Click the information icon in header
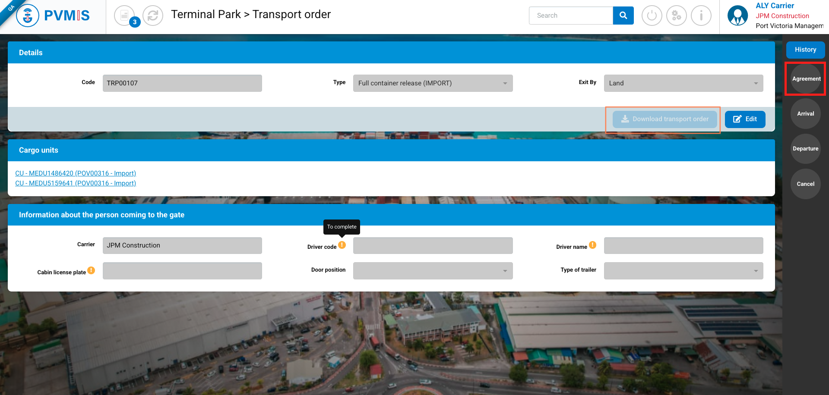 [x=701, y=16]
